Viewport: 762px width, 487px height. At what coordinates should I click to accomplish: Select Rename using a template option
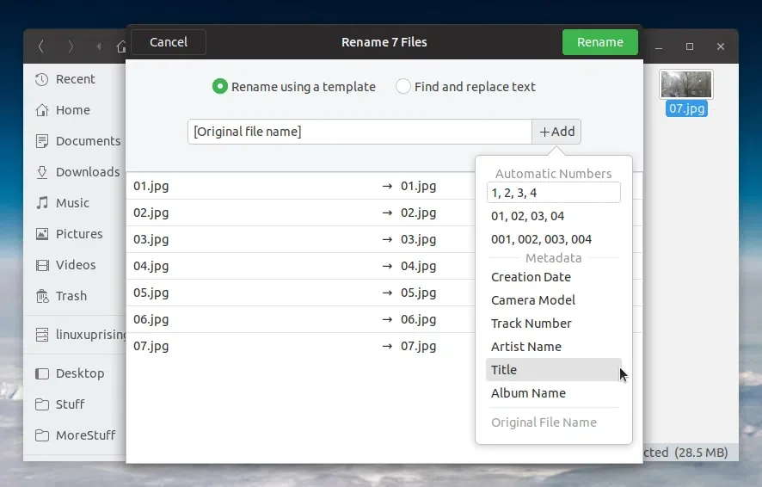coord(220,87)
